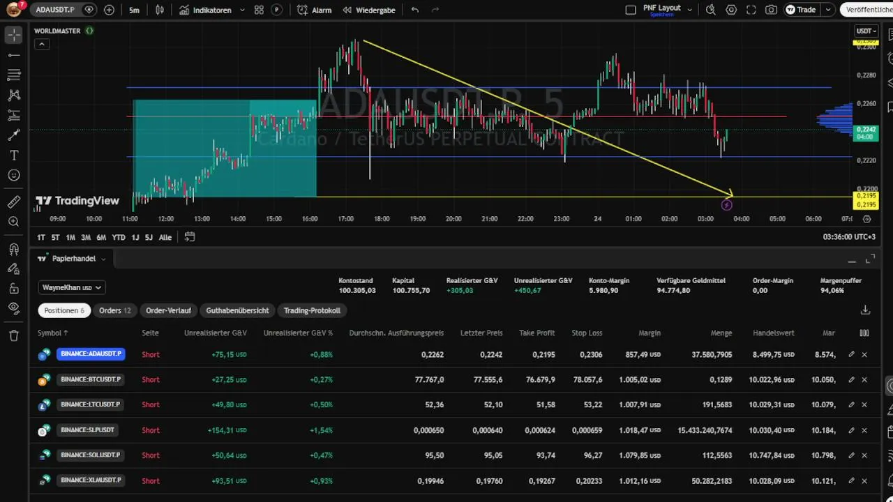893x502 pixels.
Task: Edit the BINANCE:ADAUSDT.P position
Action: click(x=851, y=354)
